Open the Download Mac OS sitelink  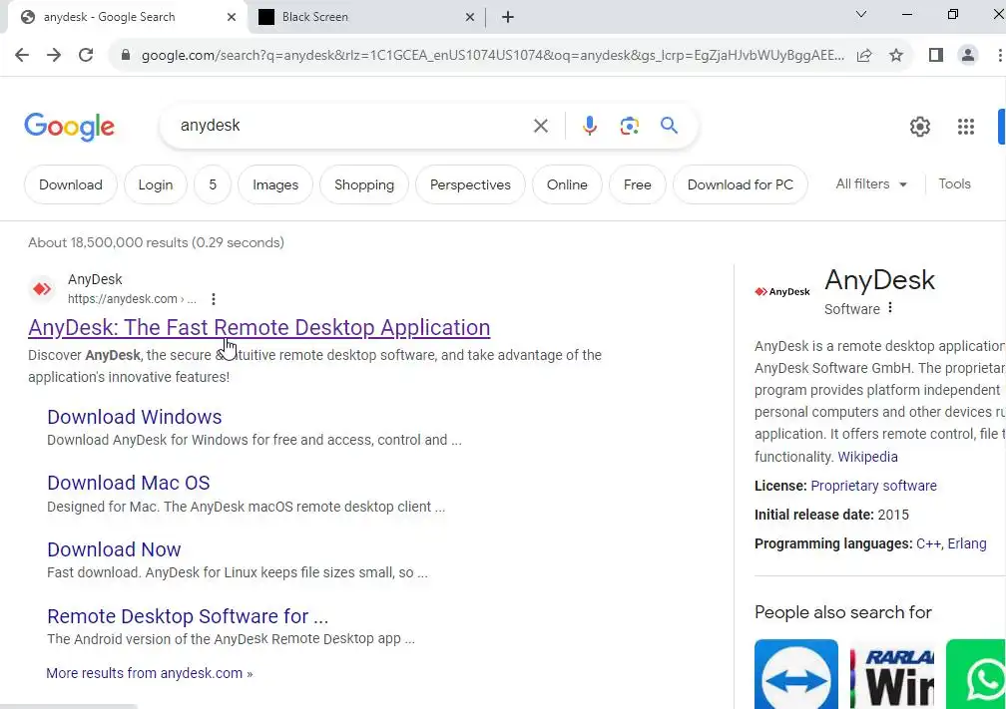point(129,483)
